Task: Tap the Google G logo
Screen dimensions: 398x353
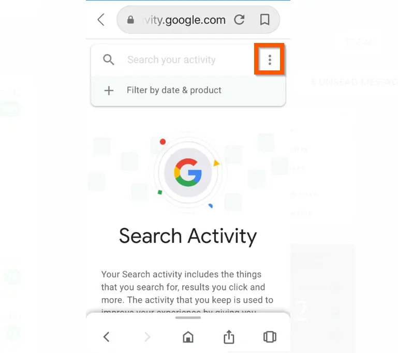Action: 188,172
